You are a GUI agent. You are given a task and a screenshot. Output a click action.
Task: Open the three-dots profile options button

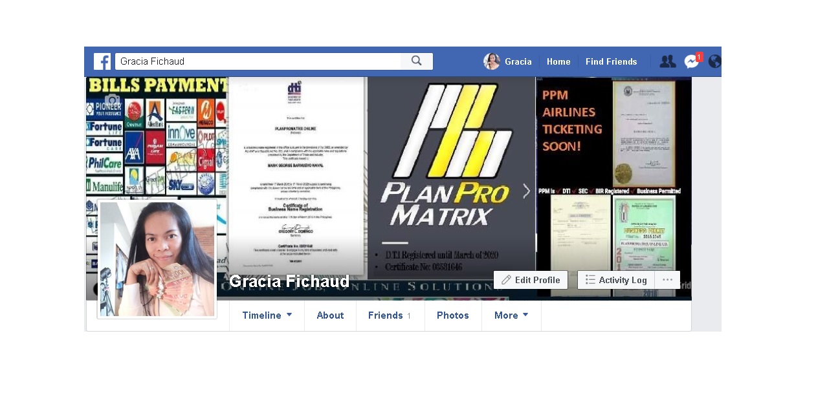[667, 280]
